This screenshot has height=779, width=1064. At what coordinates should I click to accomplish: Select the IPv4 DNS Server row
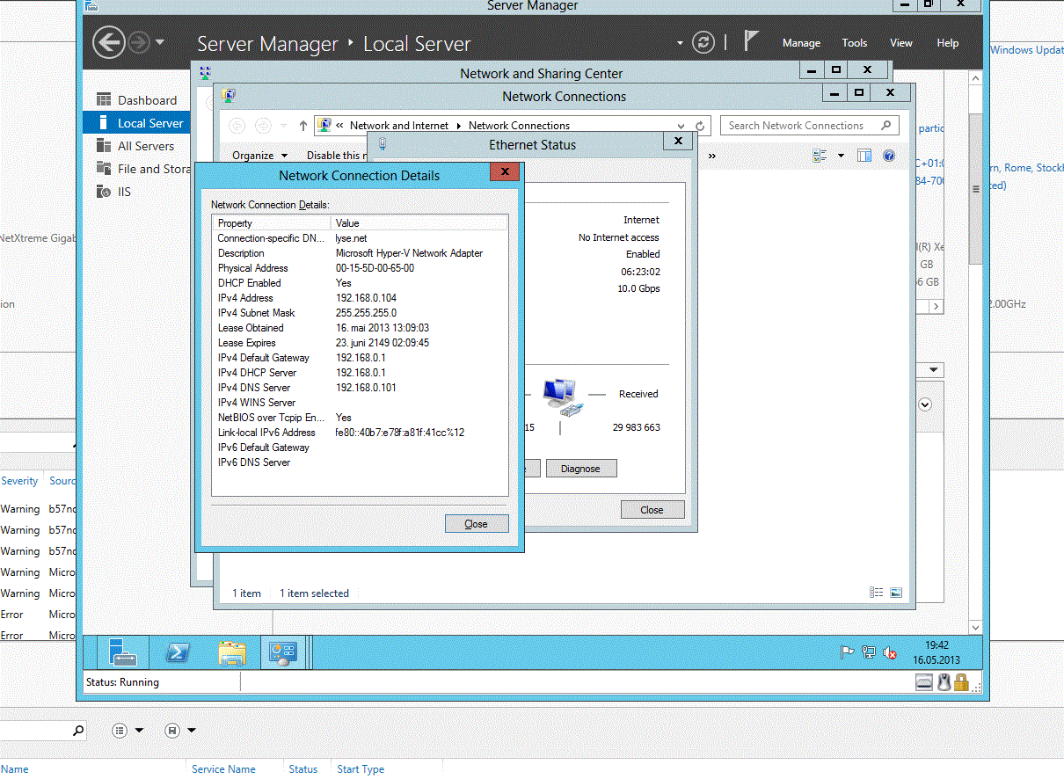click(x=360, y=388)
